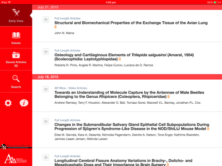
Task: Star the Avian Lung article
Action: [x=46, y=19]
